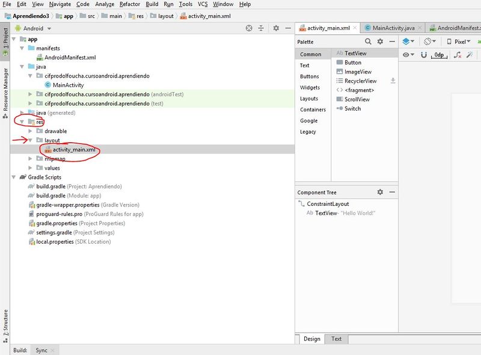
Task: Collapse the manifests folder
Action: click(22, 48)
